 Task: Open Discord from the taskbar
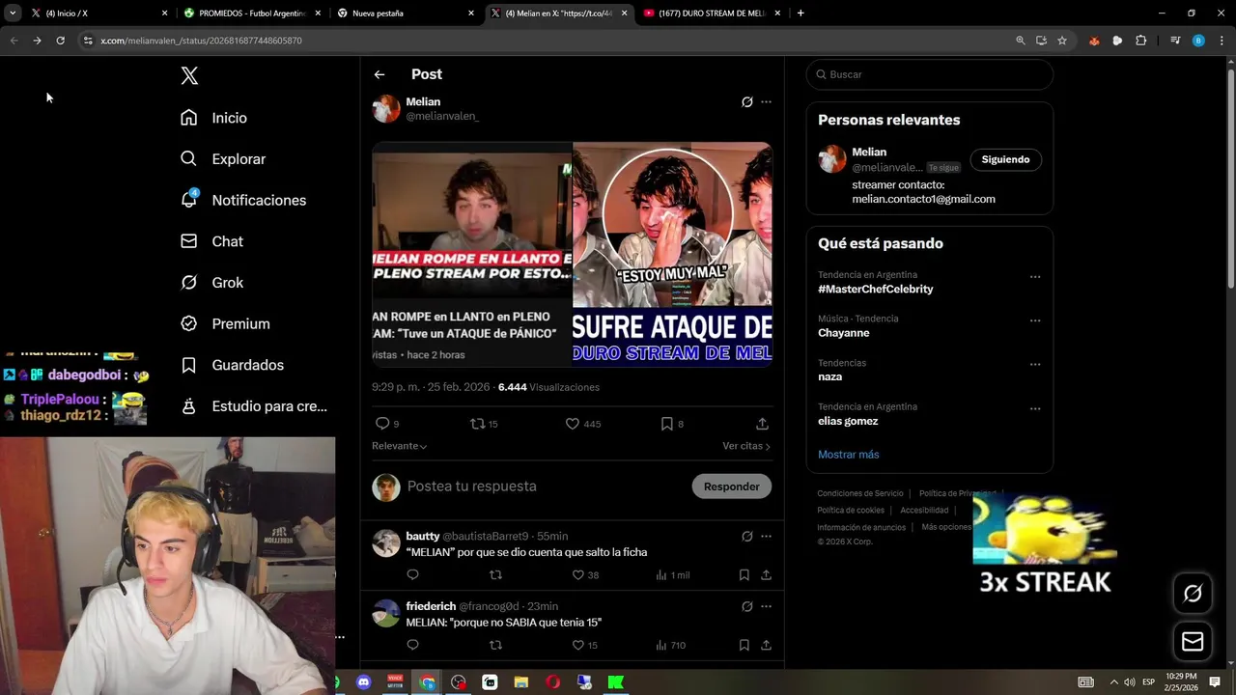pyautogui.click(x=364, y=682)
